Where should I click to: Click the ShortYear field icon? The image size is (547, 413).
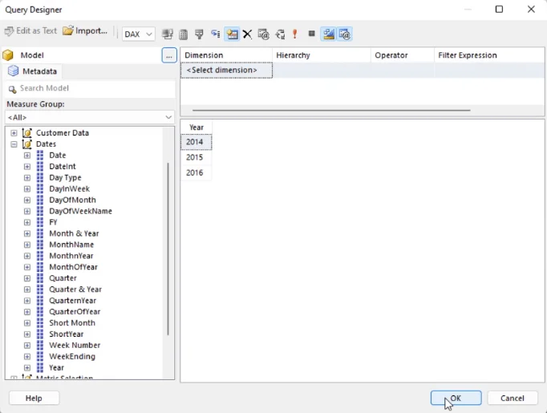[x=40, y=334]
